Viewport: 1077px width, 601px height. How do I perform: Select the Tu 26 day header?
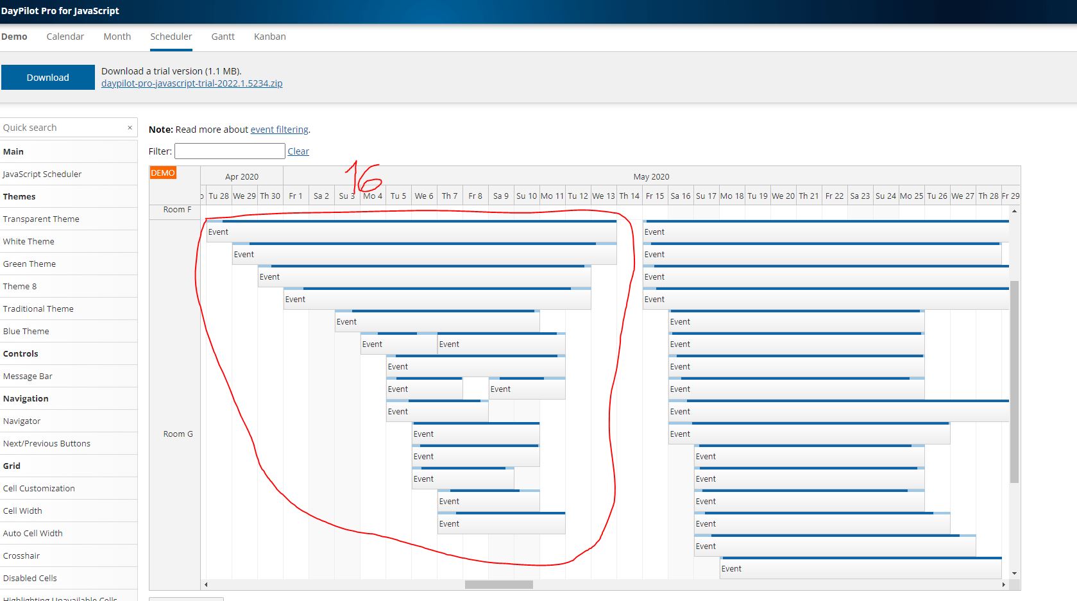pos(937,196)
